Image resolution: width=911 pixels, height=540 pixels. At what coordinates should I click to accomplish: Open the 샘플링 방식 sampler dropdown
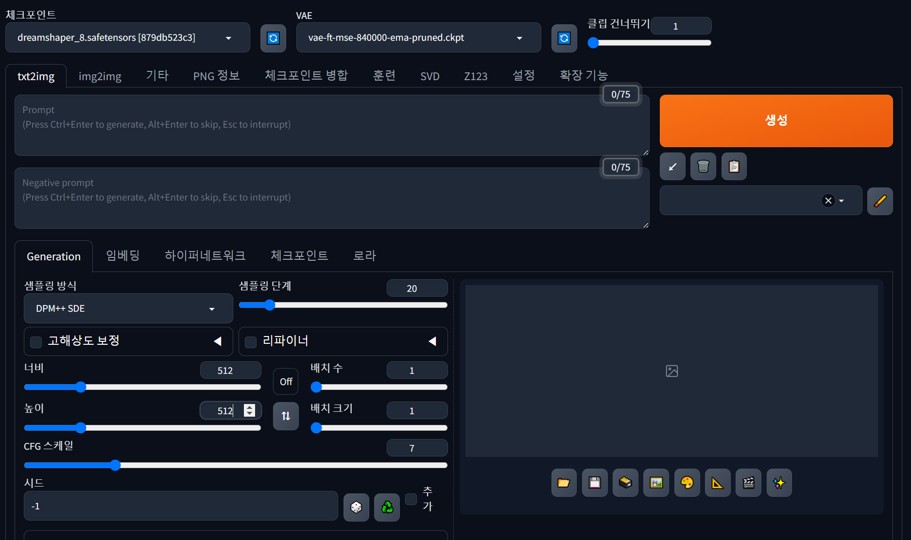click(128, 308)
